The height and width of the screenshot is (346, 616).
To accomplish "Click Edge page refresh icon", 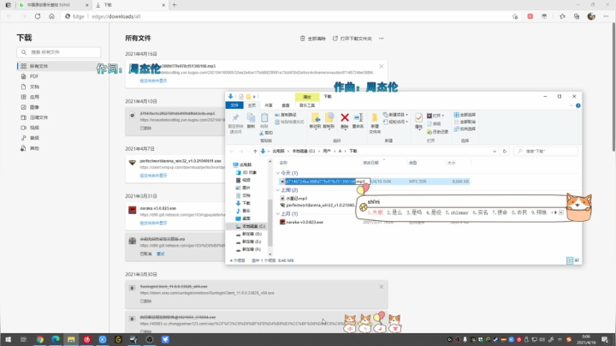I will point(38,16).
